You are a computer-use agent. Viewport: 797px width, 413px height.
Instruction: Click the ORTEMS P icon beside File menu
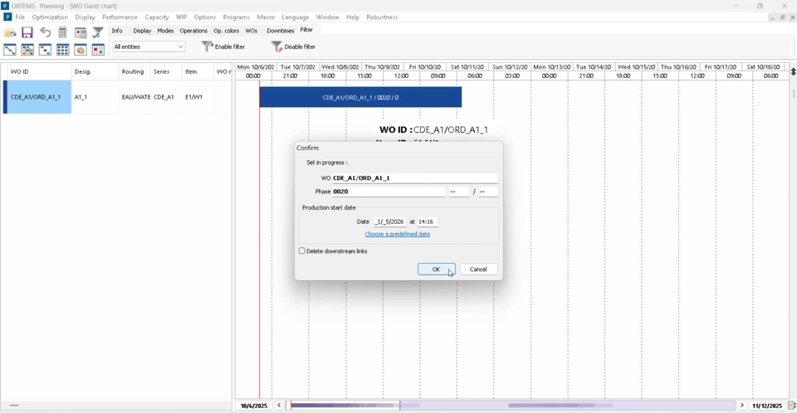tap(7, 17)
